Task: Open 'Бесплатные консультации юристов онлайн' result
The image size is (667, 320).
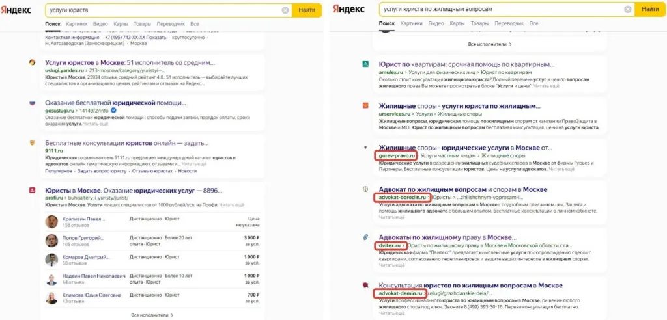Action: coord(127,144)
